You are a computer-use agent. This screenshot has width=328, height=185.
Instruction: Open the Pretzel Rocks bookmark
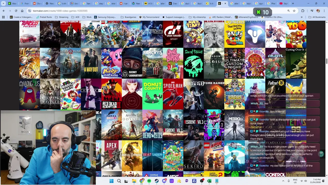(44, 17)
